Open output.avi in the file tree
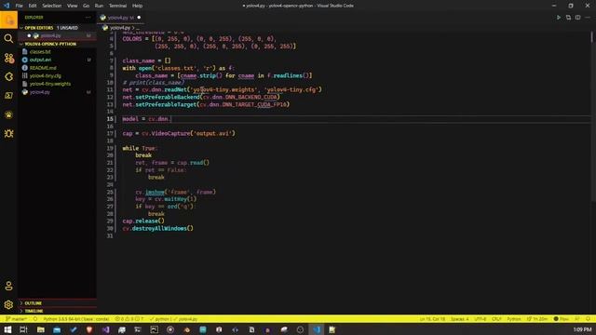The width and height of the screenshot is (596, 335). point(40,60)
